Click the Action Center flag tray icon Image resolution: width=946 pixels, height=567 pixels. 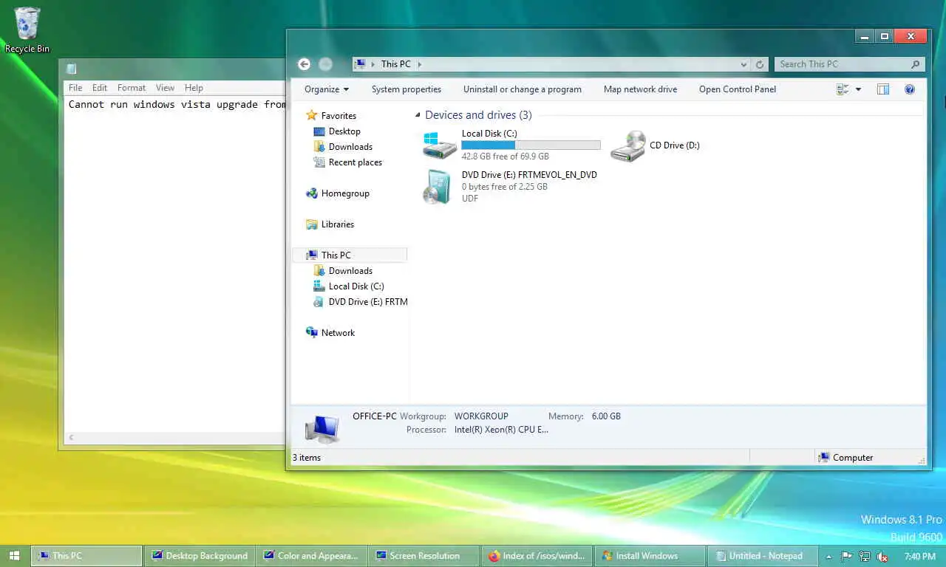coord(847,557)
